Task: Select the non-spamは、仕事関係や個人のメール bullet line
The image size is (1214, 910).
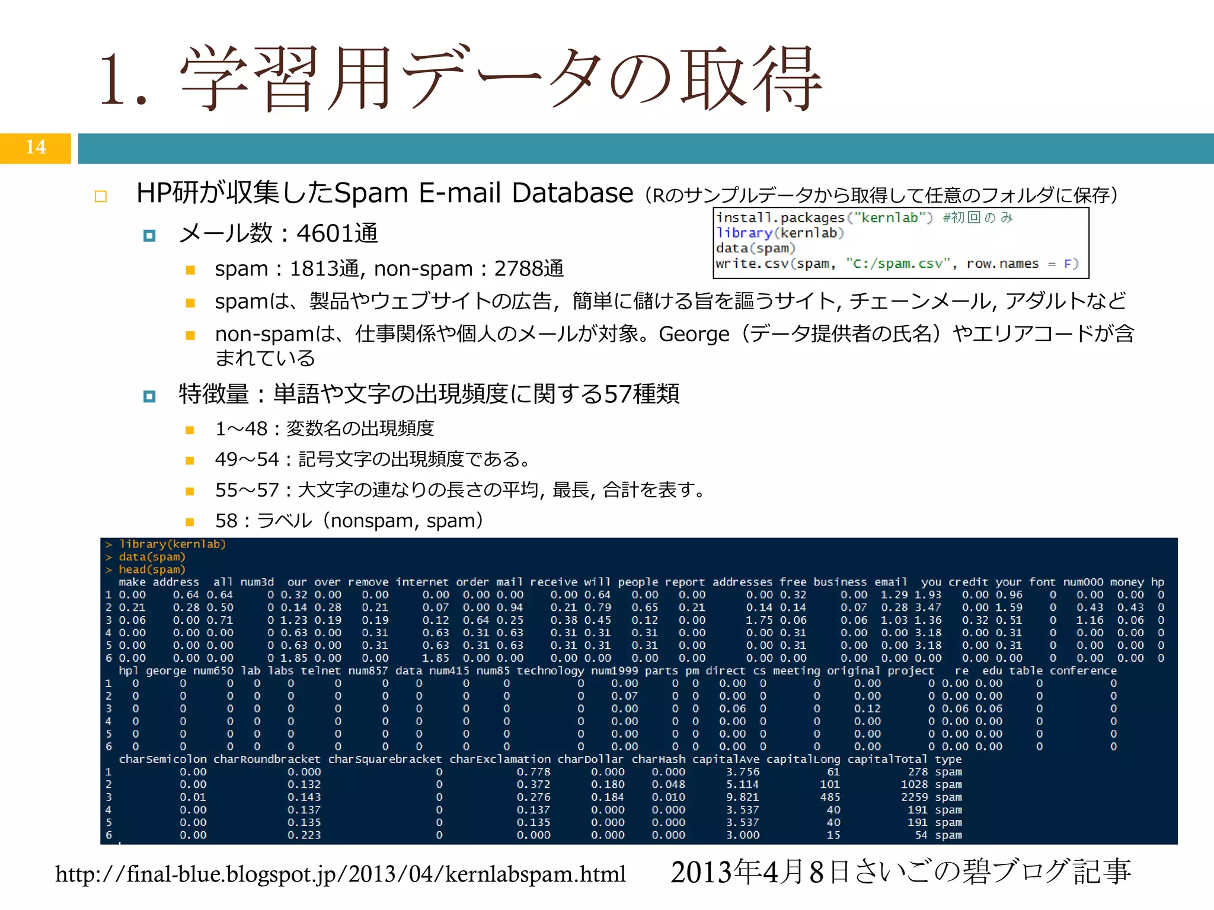Action: click(x=675, y=346)
